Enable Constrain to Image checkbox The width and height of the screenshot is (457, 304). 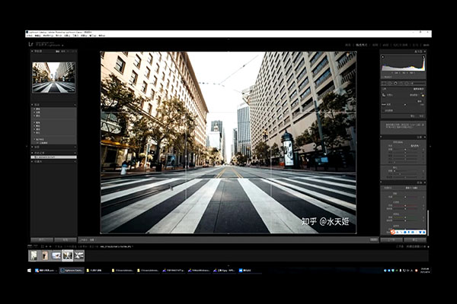(x=383, y=110)
